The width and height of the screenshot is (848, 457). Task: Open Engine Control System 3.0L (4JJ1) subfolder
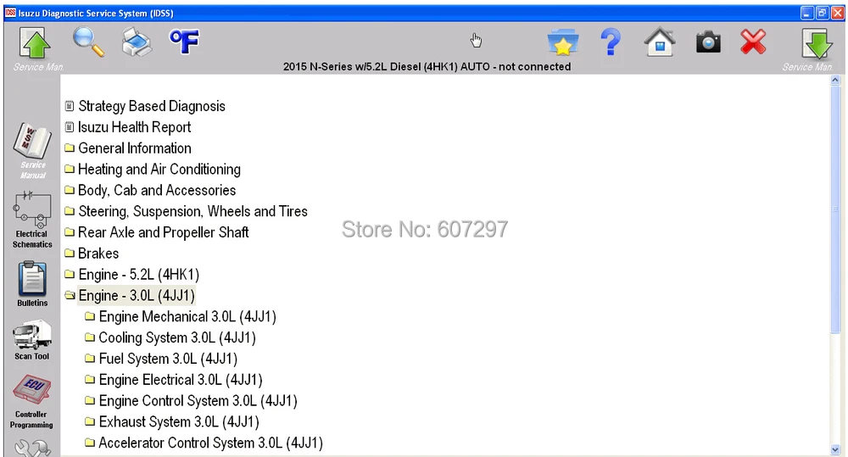(x=192, y=401)
